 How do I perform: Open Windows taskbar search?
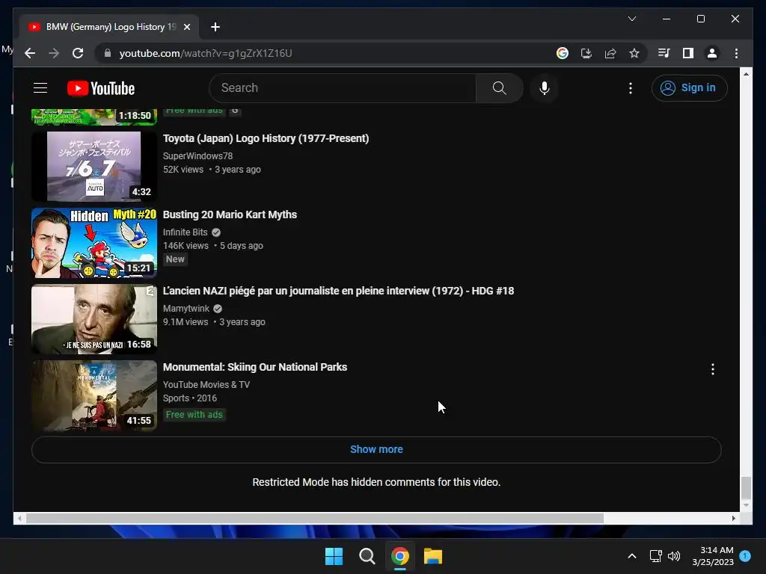tap(367, 556)
